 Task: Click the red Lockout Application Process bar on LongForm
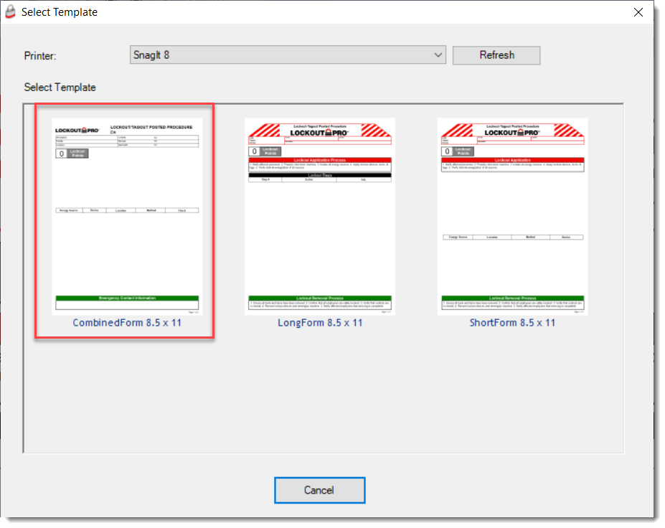point(320,160)
